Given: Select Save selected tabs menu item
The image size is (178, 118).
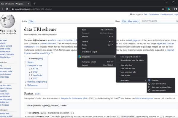Looking at the screenshot, I should coord(131,68).
